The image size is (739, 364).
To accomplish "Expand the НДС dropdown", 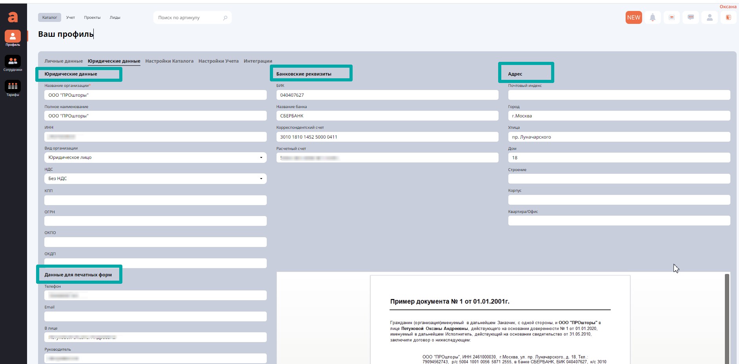I will (261, 178).
